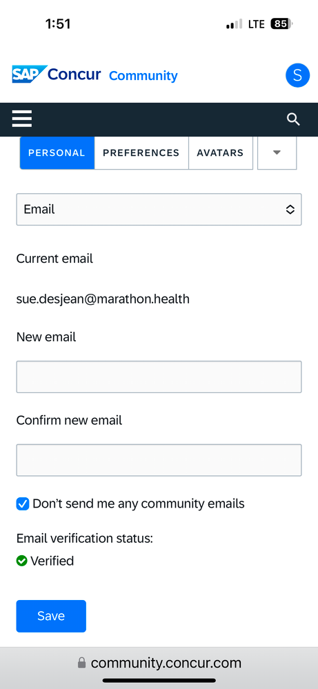Open the user avatar S icon
This screenshot has width=318, height=689.
[x=298, y=75]
